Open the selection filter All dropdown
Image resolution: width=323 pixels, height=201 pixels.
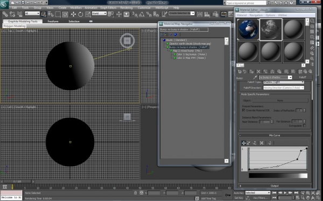[x=32, y=13]
